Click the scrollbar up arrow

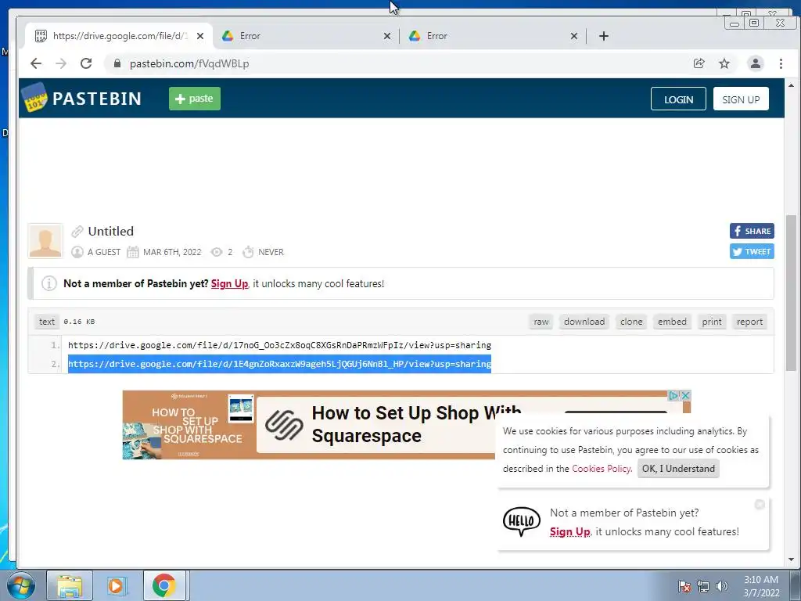coord(791,85)
